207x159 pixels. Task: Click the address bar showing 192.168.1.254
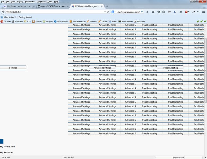tap(53, 12)
